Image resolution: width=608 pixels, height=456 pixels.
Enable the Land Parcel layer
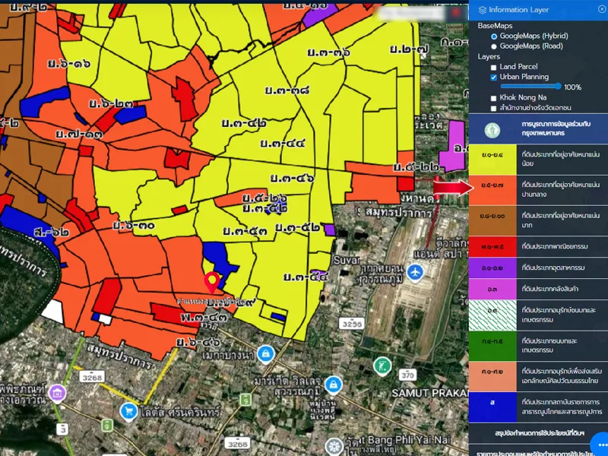pyautogui.click(x=494, y=67)
